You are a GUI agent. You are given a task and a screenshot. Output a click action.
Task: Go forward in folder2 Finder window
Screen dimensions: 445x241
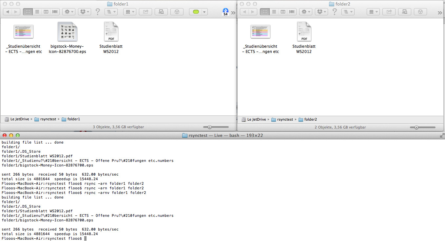[x=253, y=12]
